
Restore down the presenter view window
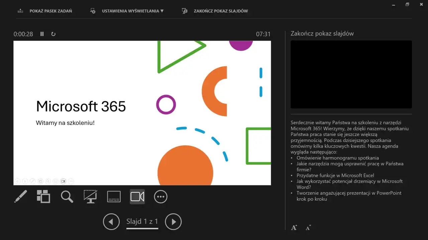click(x=407, y=4)
